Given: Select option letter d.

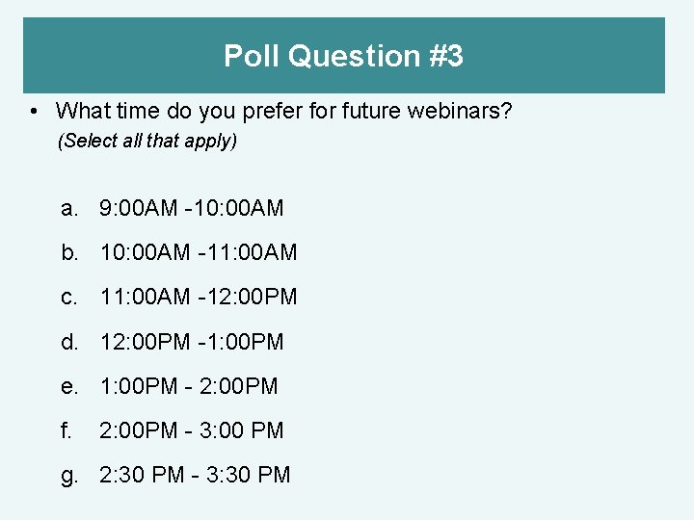Looking at the screenshot, I should click(x=69, y=341).
